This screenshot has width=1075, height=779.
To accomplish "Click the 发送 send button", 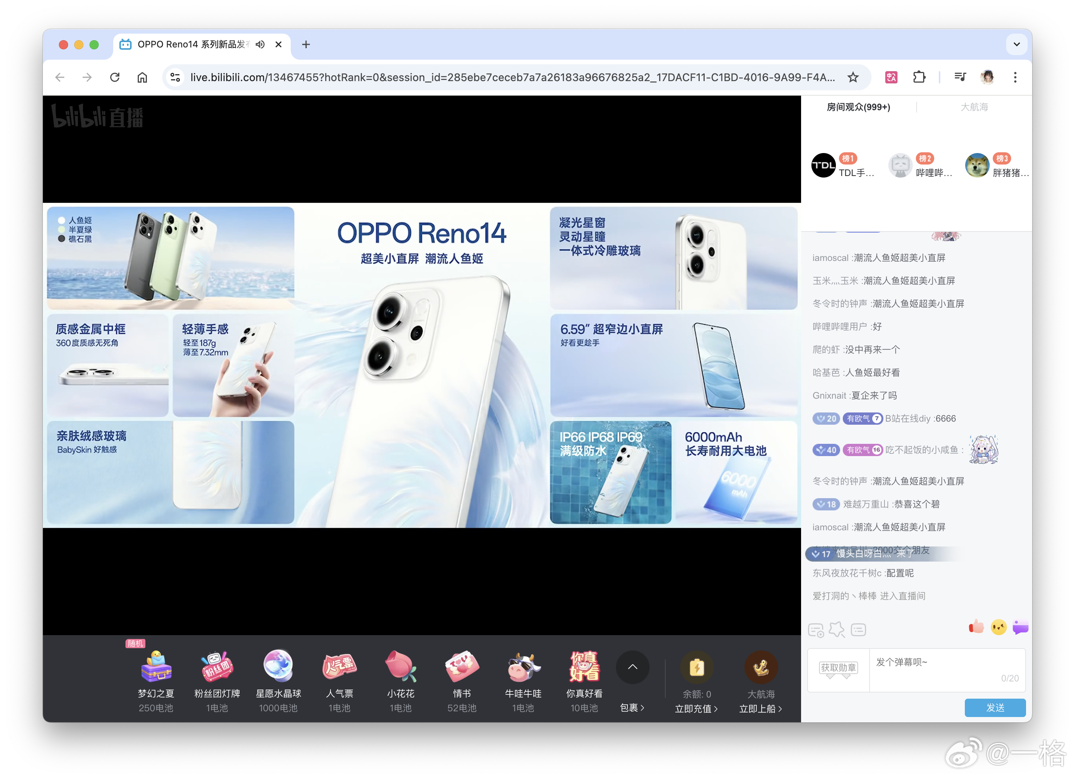I will coord(995,707).
